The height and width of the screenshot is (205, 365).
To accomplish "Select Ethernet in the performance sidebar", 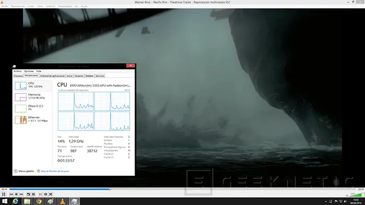I will pyautogui.click(x=33, y=120).
